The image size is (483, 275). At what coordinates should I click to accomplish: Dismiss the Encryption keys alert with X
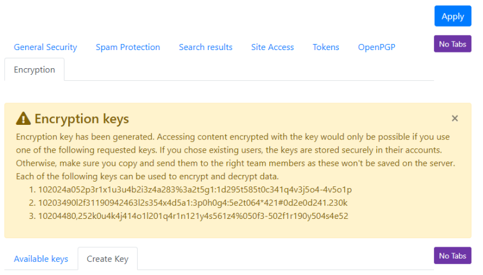(x=455, y=118)
